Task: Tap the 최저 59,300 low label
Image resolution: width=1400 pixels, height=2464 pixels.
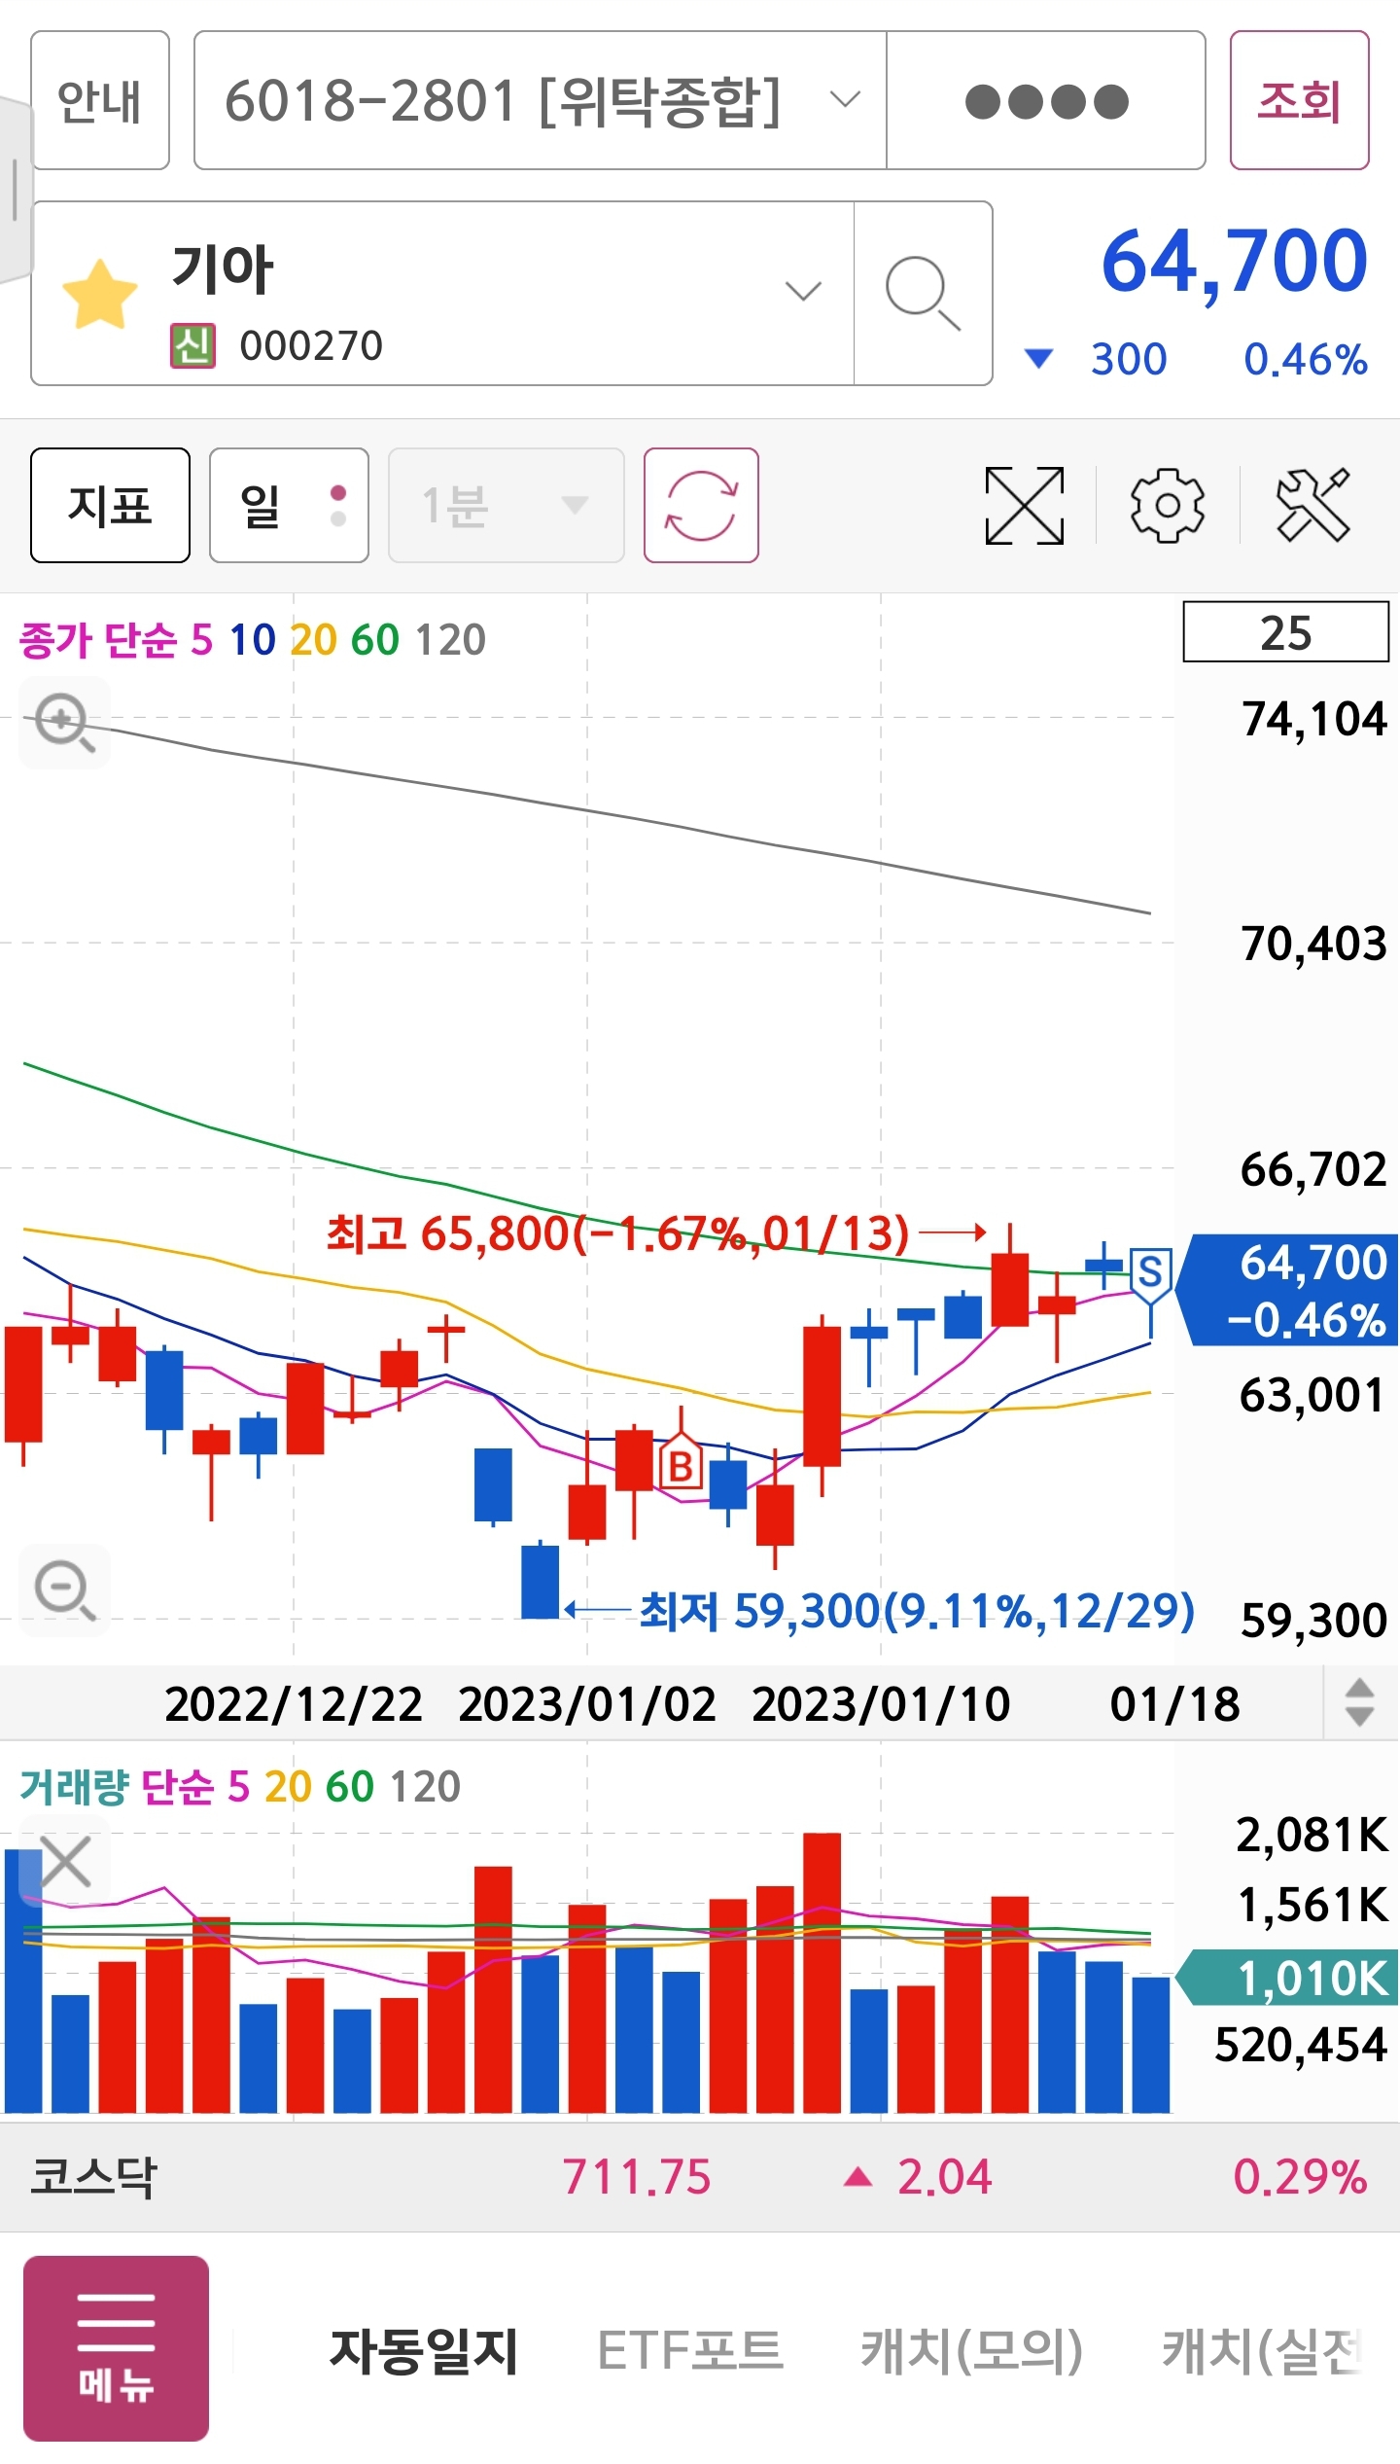Action: click(917, 1611)
